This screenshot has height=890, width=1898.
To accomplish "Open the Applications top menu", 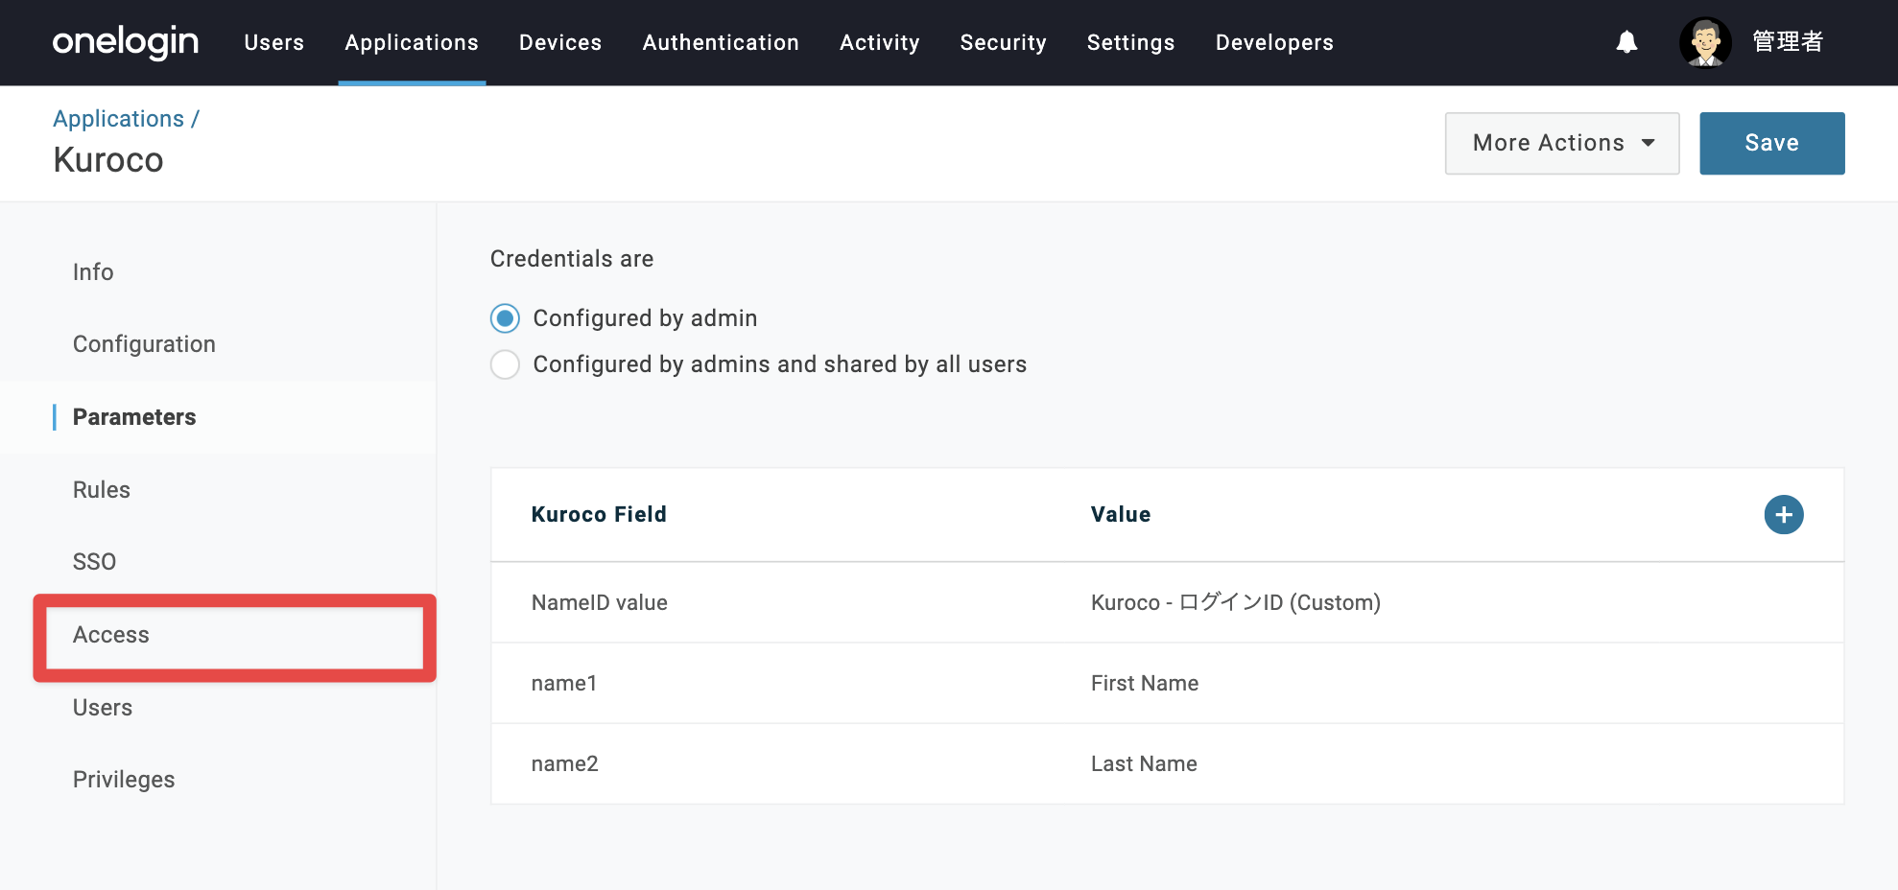I will (412, 42).
